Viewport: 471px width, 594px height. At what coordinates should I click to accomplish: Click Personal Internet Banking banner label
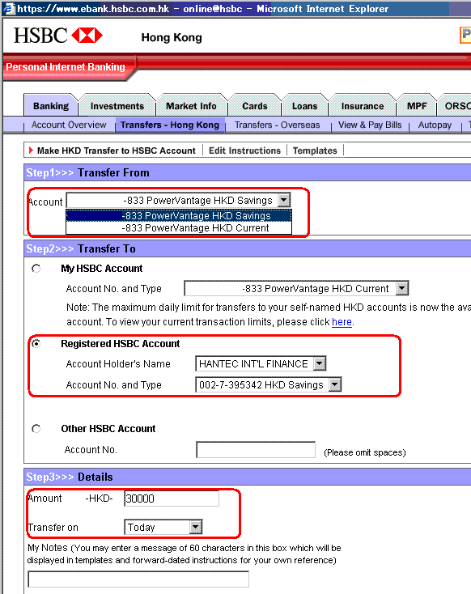[x=66, y=67]
